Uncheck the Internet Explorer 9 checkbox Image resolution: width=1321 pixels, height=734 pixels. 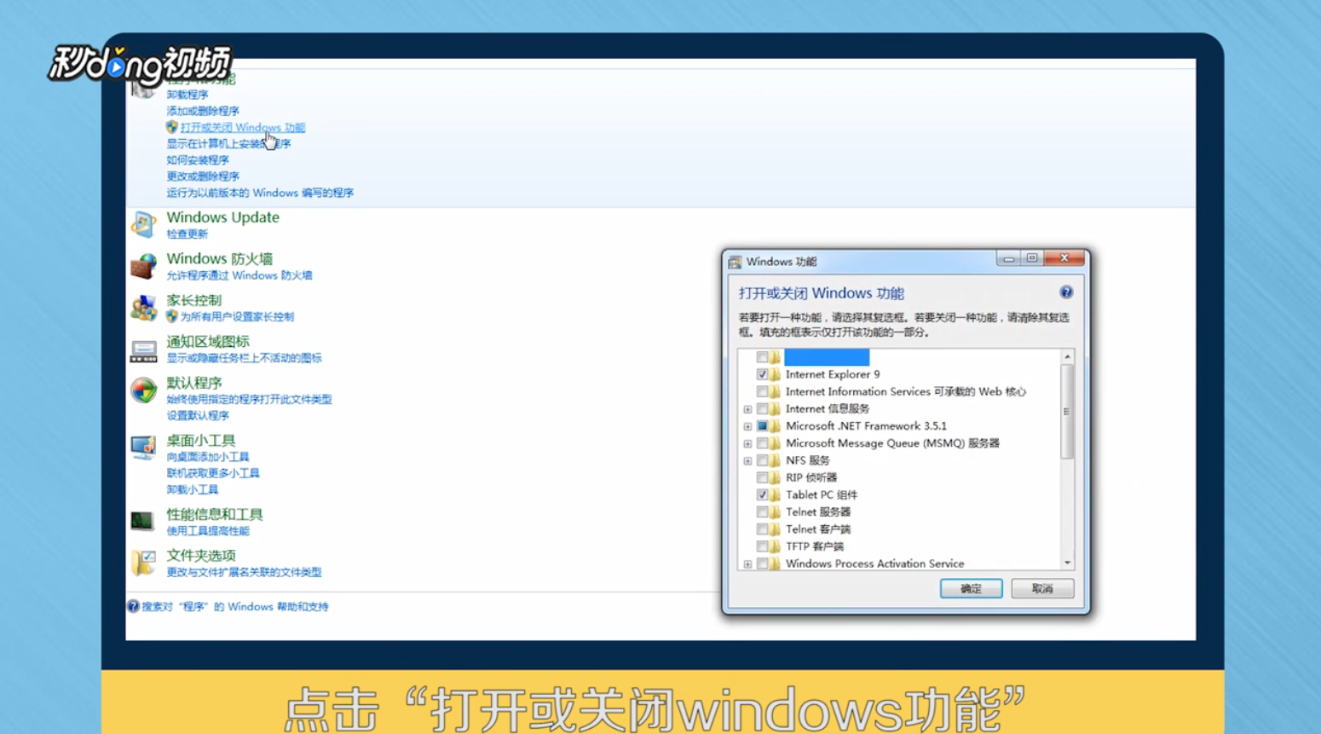pos(762,374)
